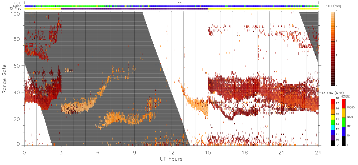Click the blue-green Noise strip at top
Image resolution: width=358 pixels, height=165 pixels.
pyautogui.click(x=171, y=6)
